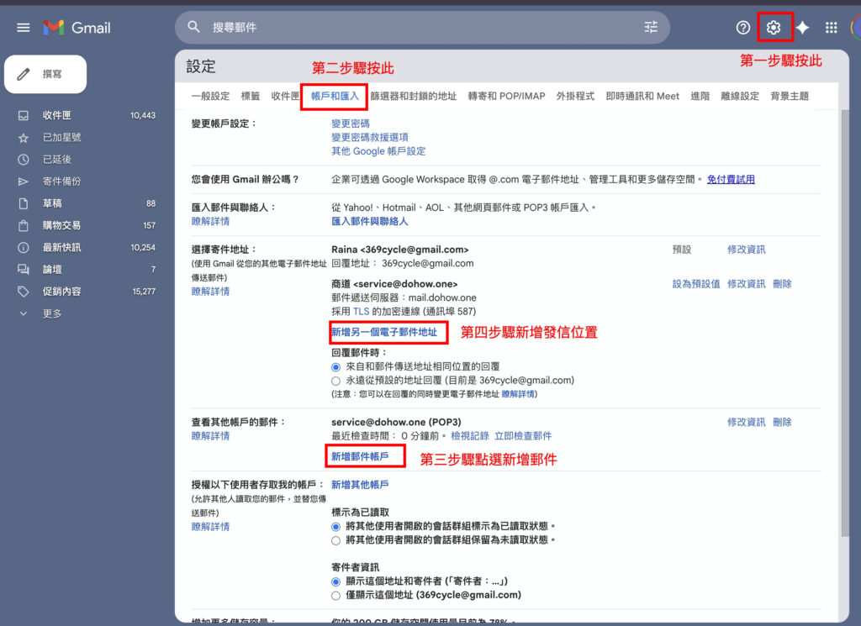The height and width of the screenshot is (626, 861).
Task: Open the 收件匣 inbox folder
Action: [57, 115]
